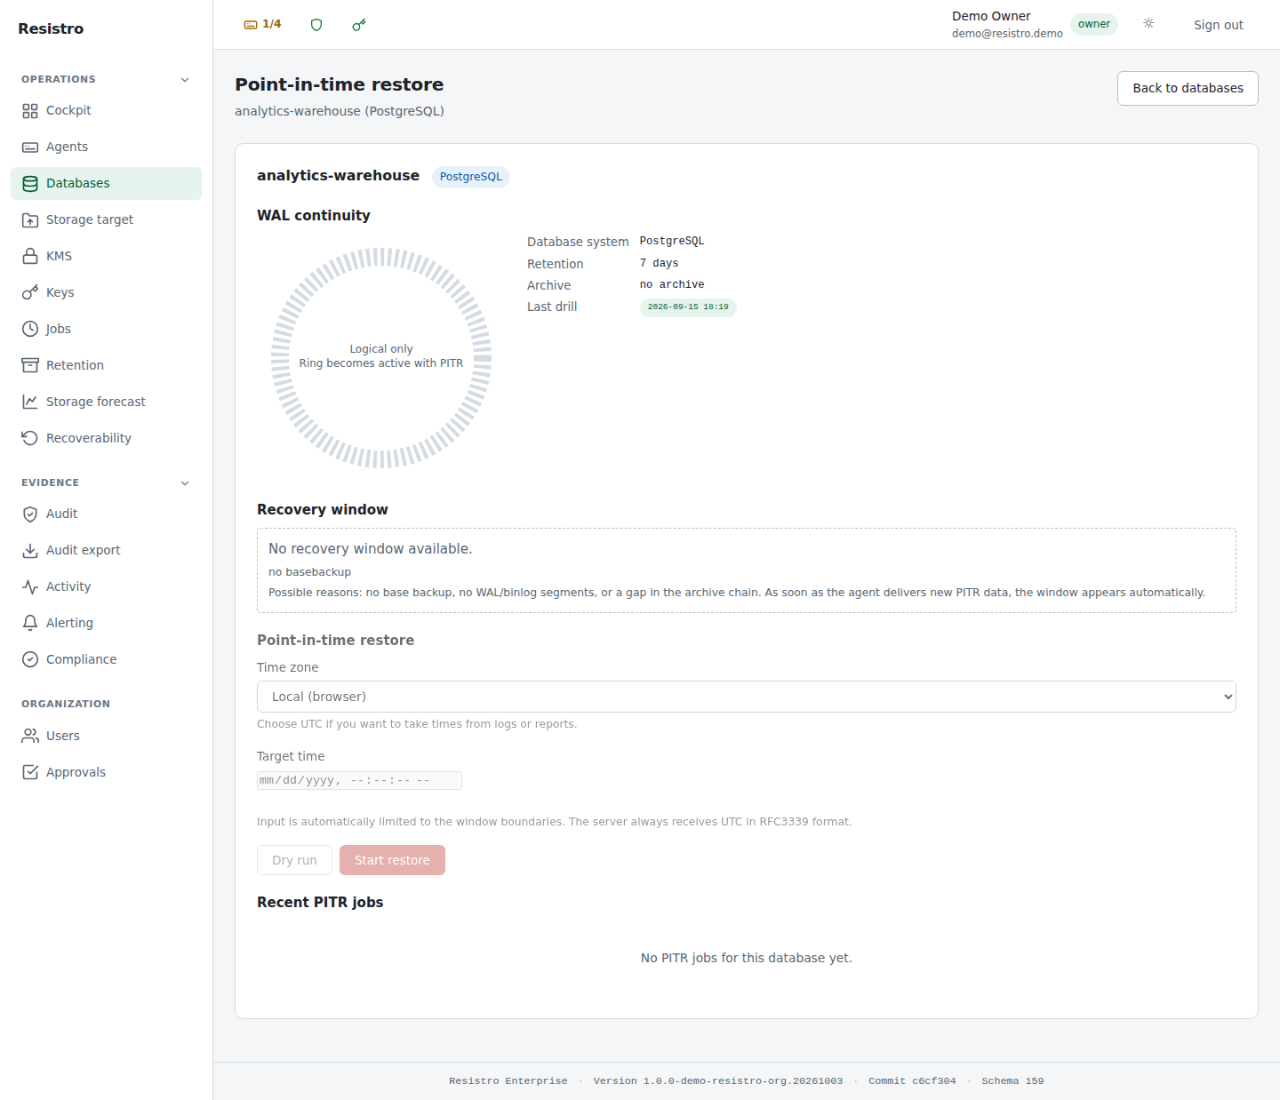Click the Storage target upload icon
This screenshot has height=1100, width=1280.
click(x=30, y=220)
